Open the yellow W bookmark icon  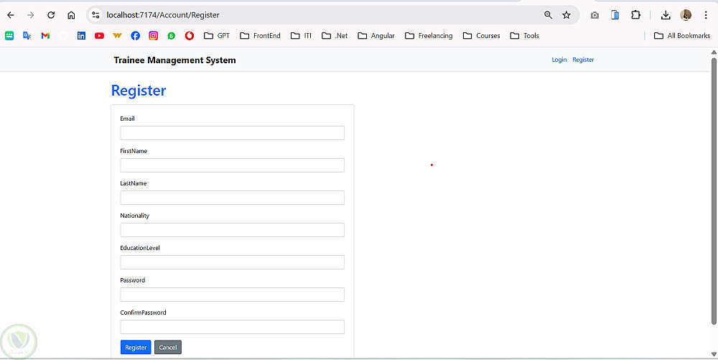[x=117, y=36]
